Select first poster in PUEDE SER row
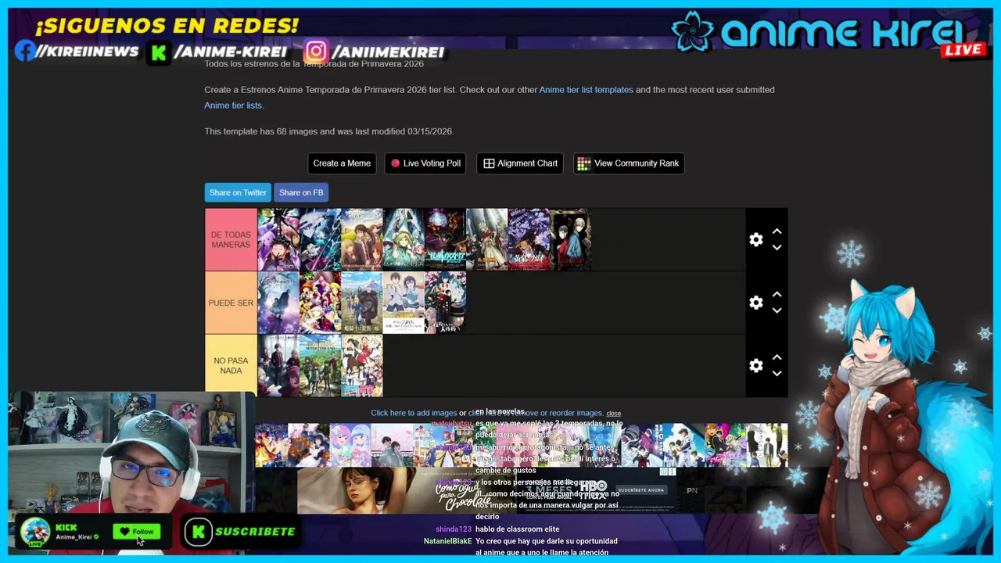This screenshot has width=1001, height=563. pos(278,303)
